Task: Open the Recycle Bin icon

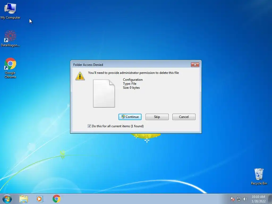Action: point(259,176)
